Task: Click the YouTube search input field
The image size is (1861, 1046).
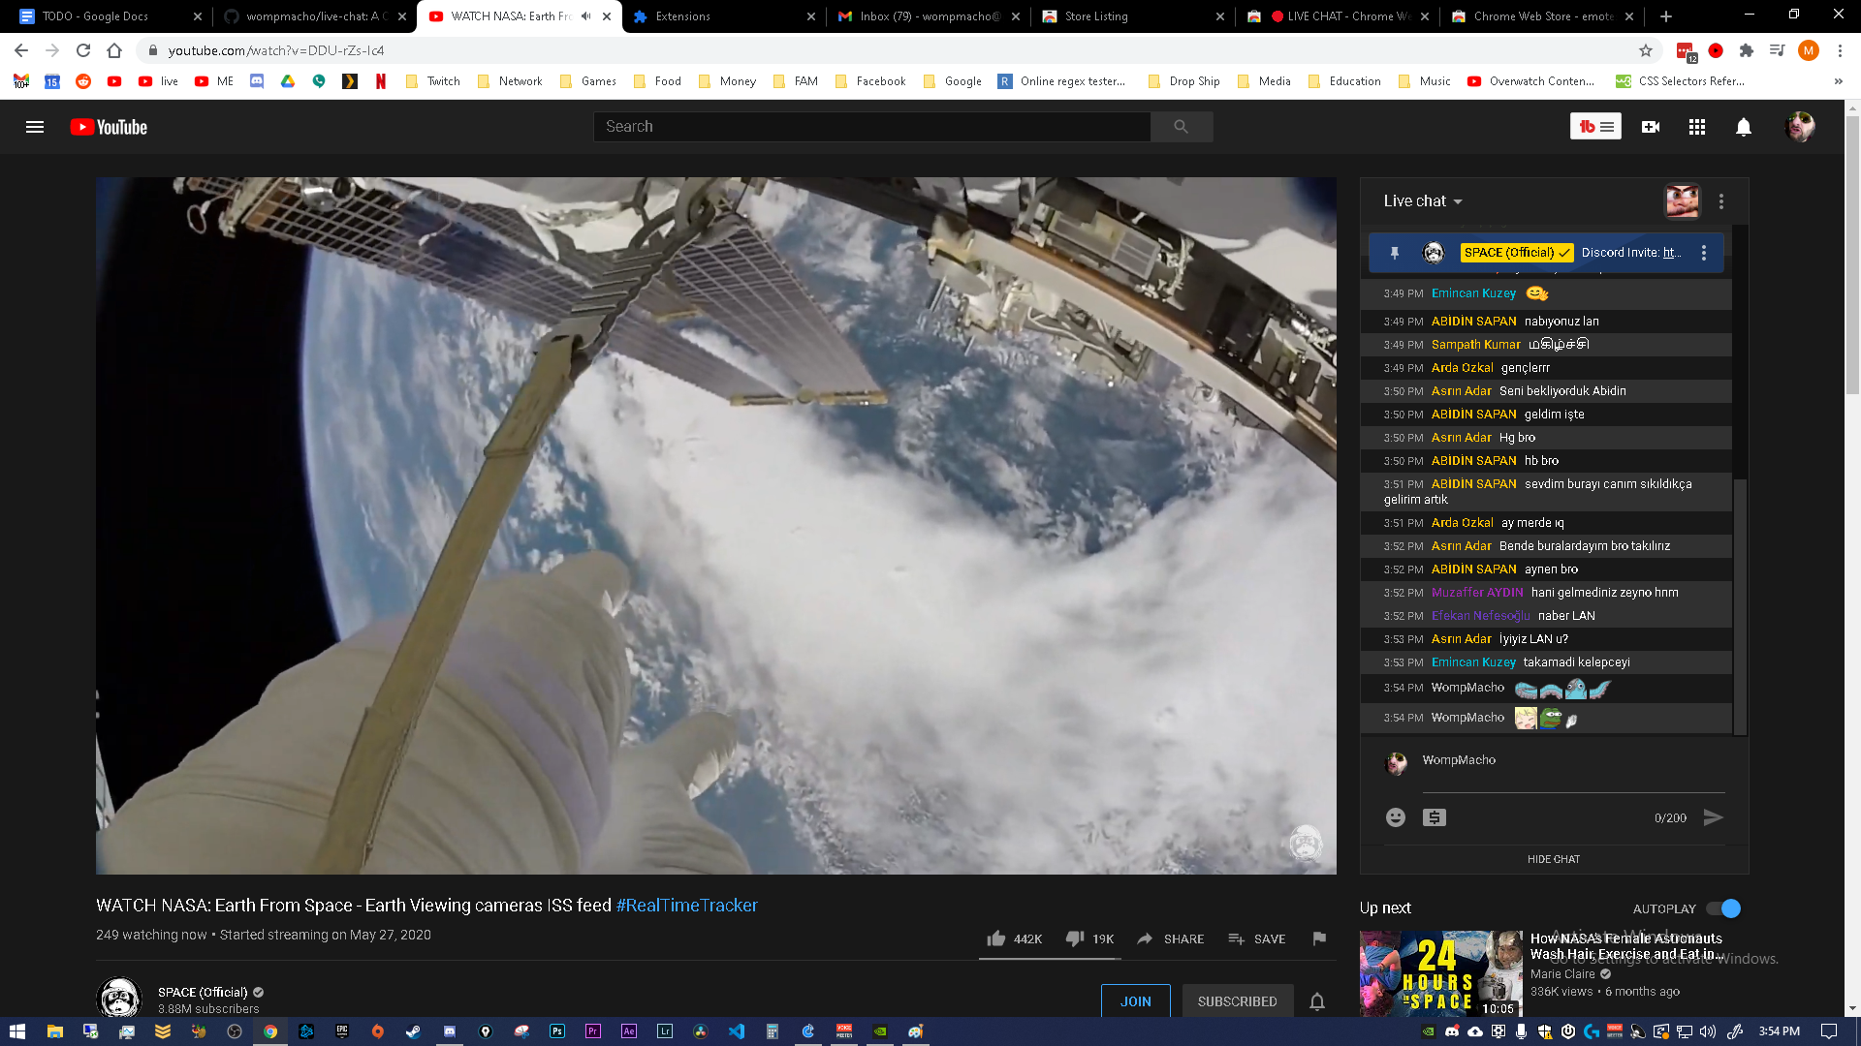Action: tap(871, 127)
